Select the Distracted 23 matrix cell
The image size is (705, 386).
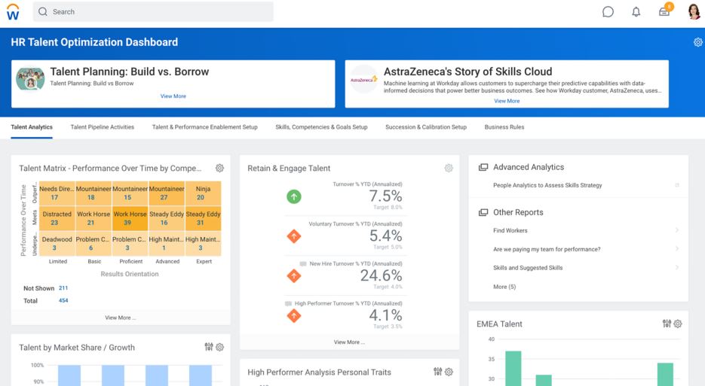click(x=57, y=218)
